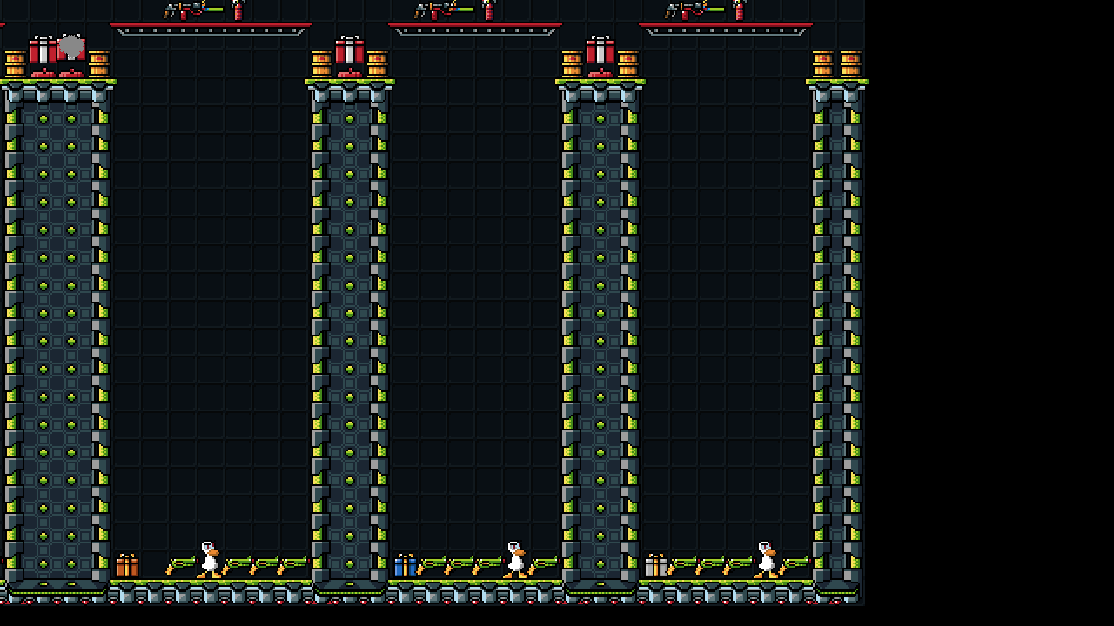The width and height of the screenshot is (1114, 626).
Task: Select the duck in the blue-crate chamber
Action: pos(515,561)
